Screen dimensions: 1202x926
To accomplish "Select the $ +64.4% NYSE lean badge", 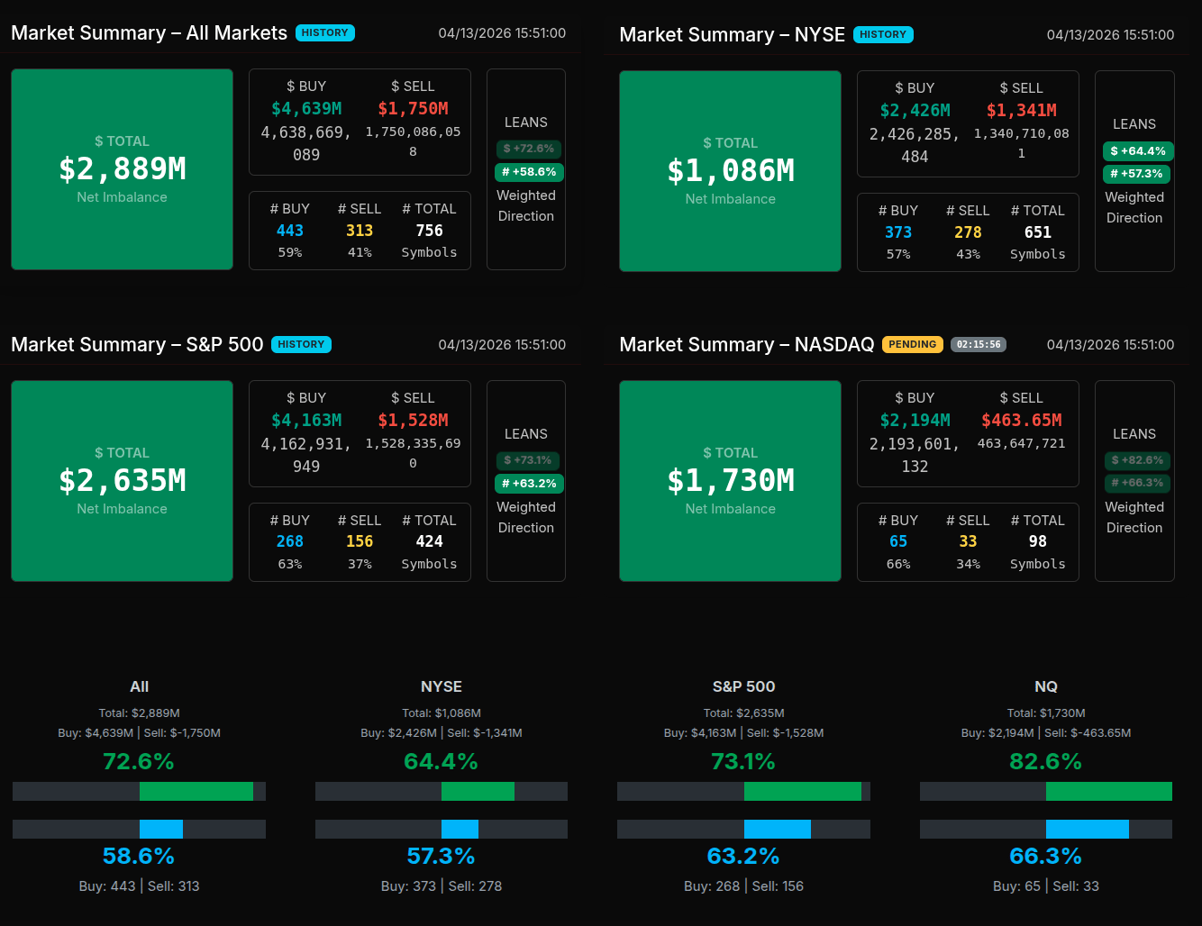I will tap(1137, 151).
